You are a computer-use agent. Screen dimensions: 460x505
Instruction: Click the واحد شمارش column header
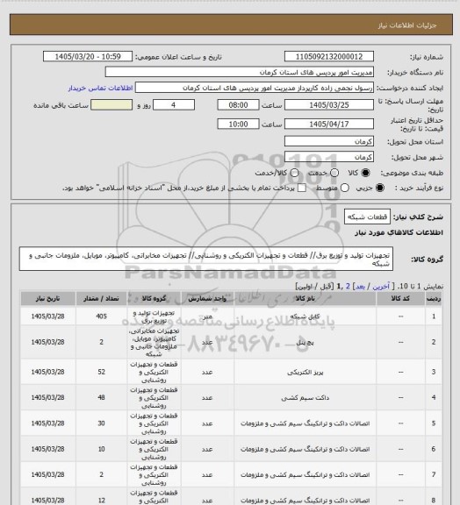[207, 299]
